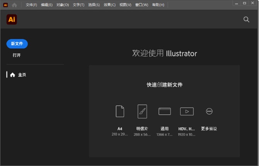Click the 通用 preset label
The width and height of the screenshot is (259, 166).
pyautogui.click(x=165, y=129)
